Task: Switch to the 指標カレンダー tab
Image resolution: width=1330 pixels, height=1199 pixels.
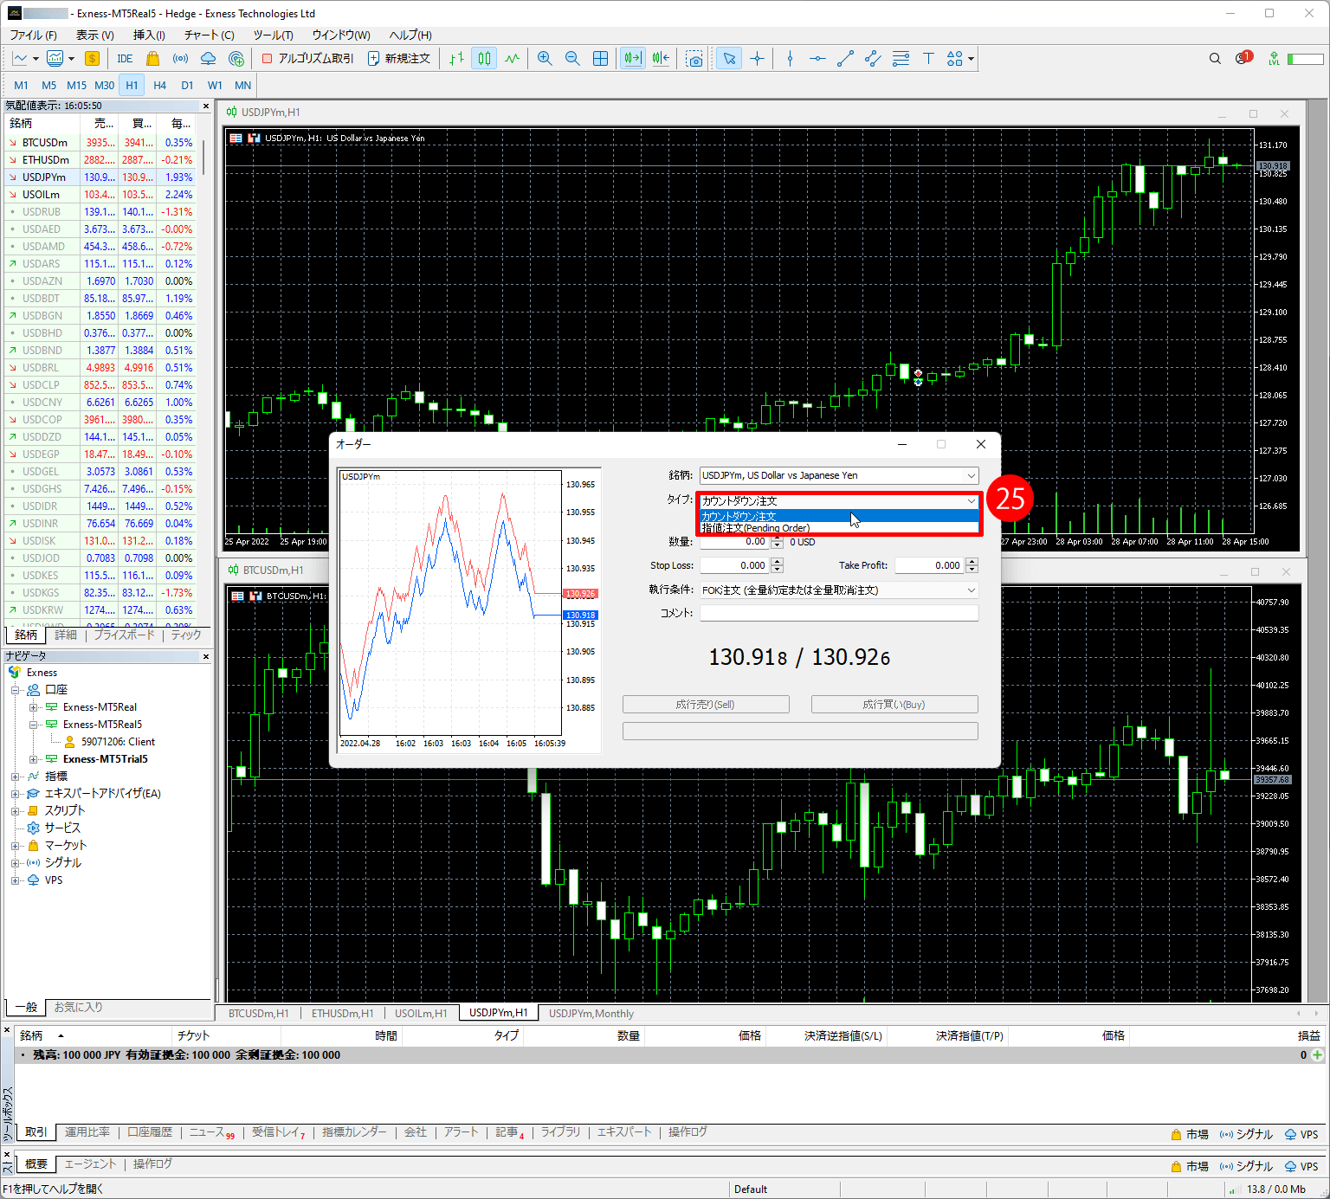Action: click(x=354, y=1132)
